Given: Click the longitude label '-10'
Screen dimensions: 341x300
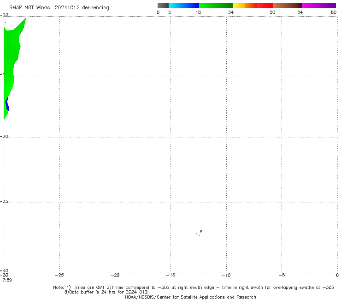Looking at the screenshot, I should pyautogui.click(x=226, y=275).
